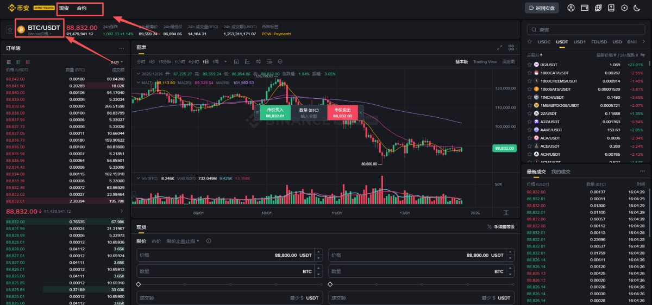Click the buy amount slider handle
This screenshot has height=305, width=652.
139,284
